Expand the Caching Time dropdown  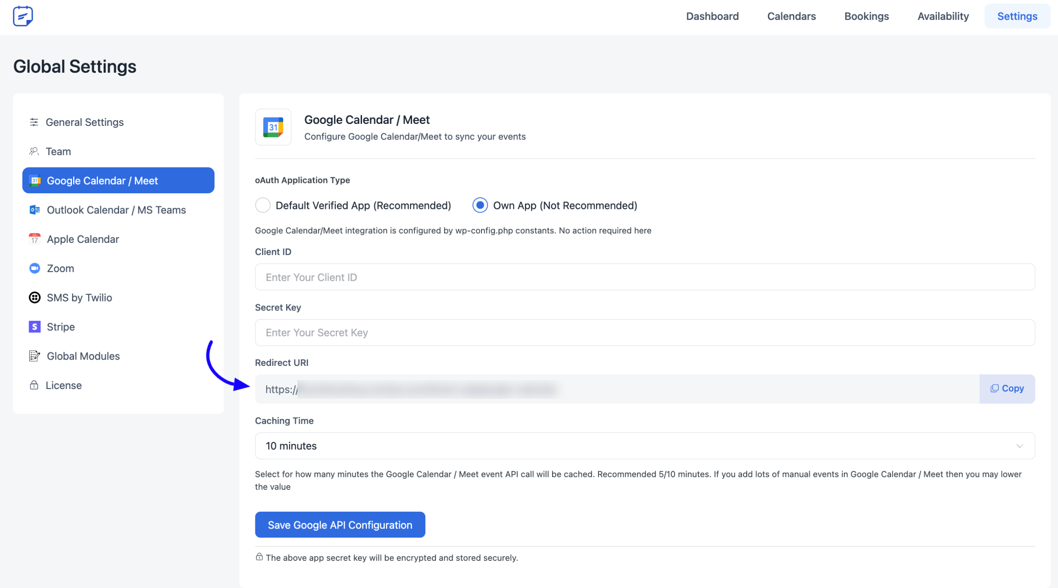coord(645,446)
